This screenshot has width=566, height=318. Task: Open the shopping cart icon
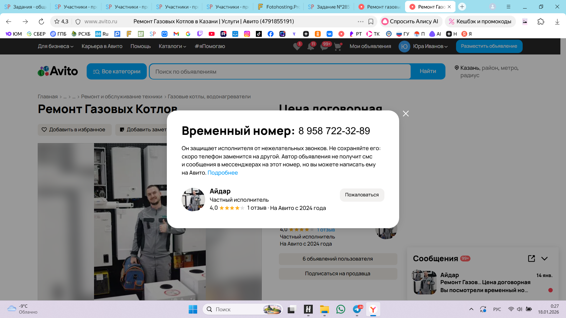pyautogui.click(x=338, y=47)
